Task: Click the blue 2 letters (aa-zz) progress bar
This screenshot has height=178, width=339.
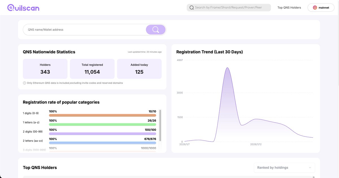Action: coord(103,143)
